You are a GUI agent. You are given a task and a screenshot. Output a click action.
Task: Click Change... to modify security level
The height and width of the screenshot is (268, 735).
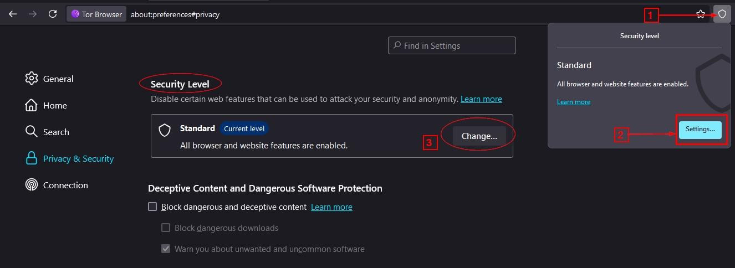pyautogui.click(x=479, y=136)
